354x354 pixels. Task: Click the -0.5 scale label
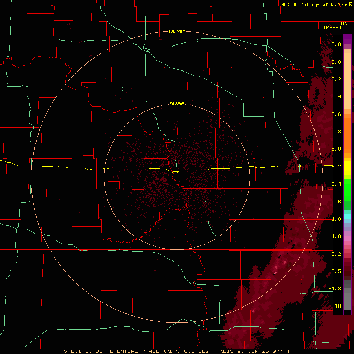point(335,271)
